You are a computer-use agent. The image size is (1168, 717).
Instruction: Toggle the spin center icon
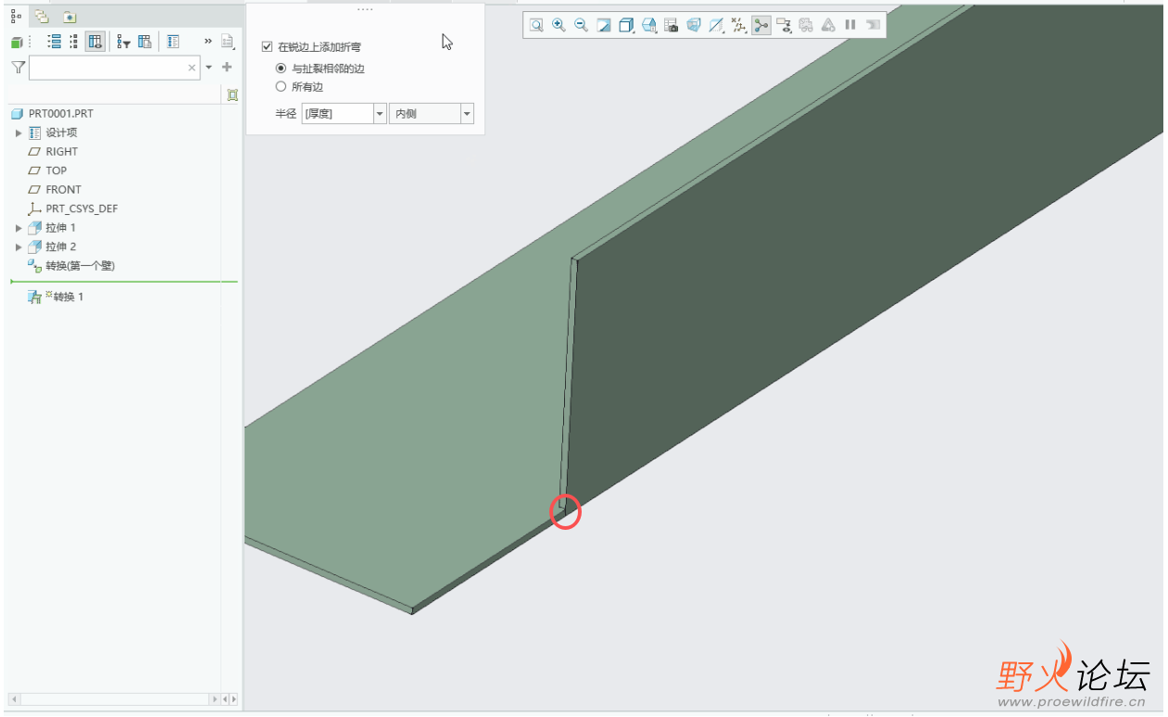761,25
